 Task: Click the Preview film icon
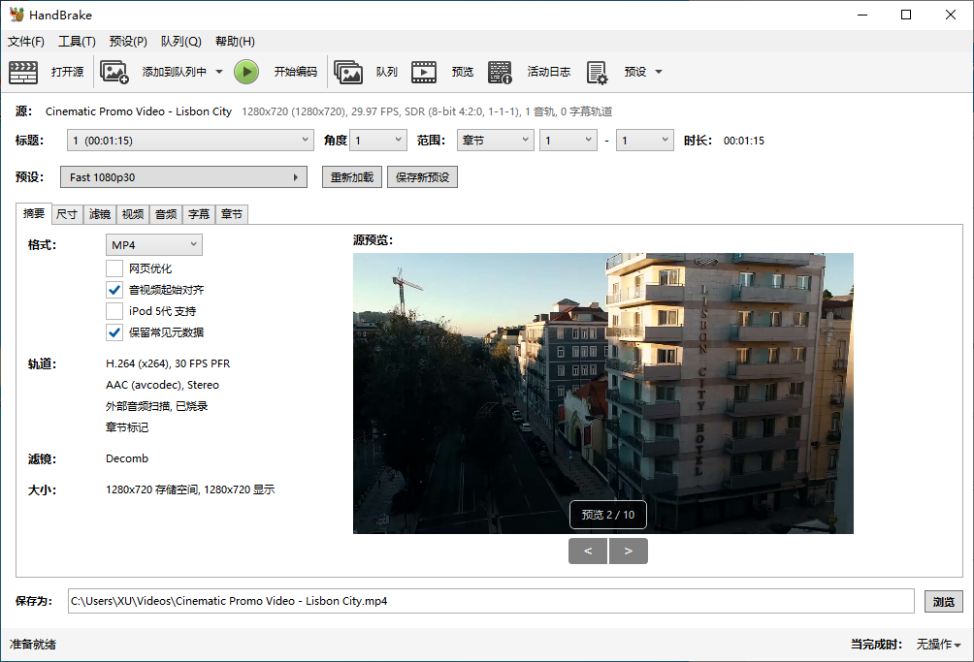[424, 72]
